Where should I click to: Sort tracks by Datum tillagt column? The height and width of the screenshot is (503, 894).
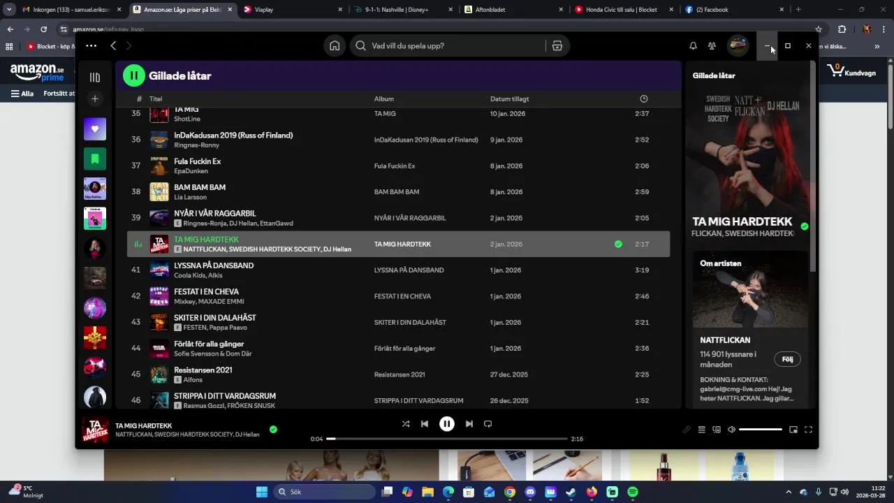tap(509, 99)
